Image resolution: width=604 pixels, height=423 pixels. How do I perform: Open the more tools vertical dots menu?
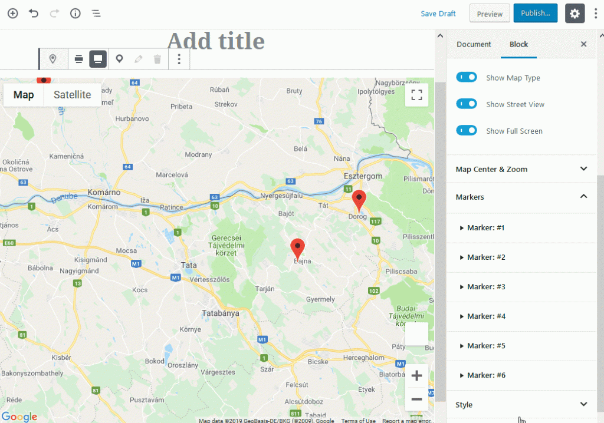pyautogui.click(x=596, y=14)
